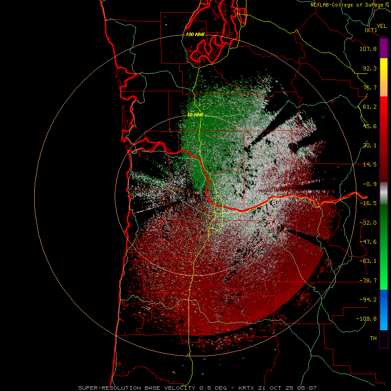The image size is (391, 391).
Task: Click the 14.5 legend value
Action: [370, 165]
